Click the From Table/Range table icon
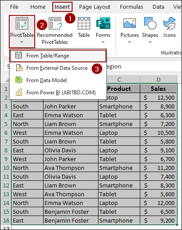This screenshot has width=182, height=230. [18, 55]
